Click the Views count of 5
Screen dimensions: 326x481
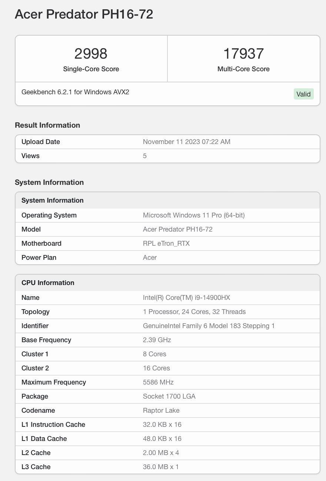coord(144,156)
